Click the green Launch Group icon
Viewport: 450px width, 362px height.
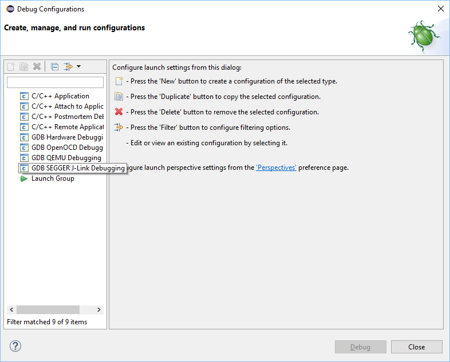24,178
